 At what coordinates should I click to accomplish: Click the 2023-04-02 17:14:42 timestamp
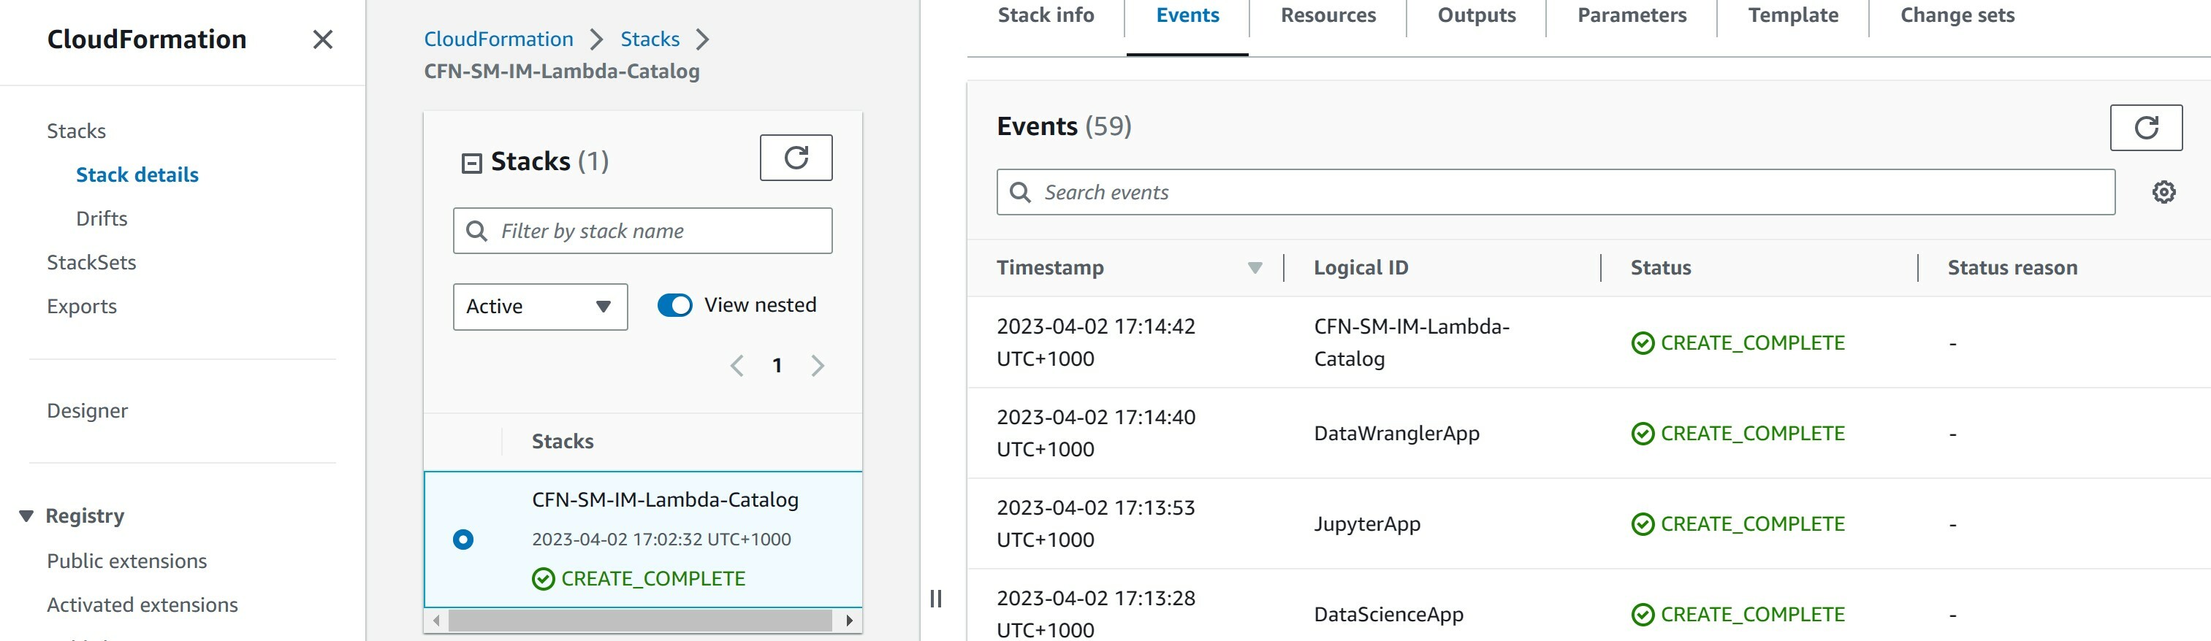click(x=1095, y=342)
